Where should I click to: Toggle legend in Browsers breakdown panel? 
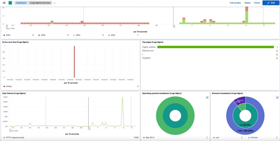[x=277, y=97]
